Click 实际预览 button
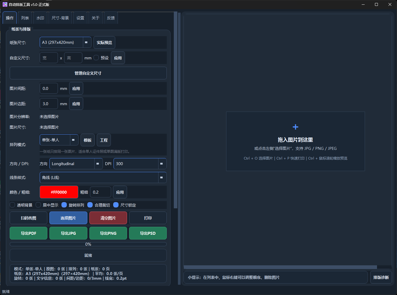Viewport: 397px width, 295px height. pyautogui.click(x=104, y=43)
